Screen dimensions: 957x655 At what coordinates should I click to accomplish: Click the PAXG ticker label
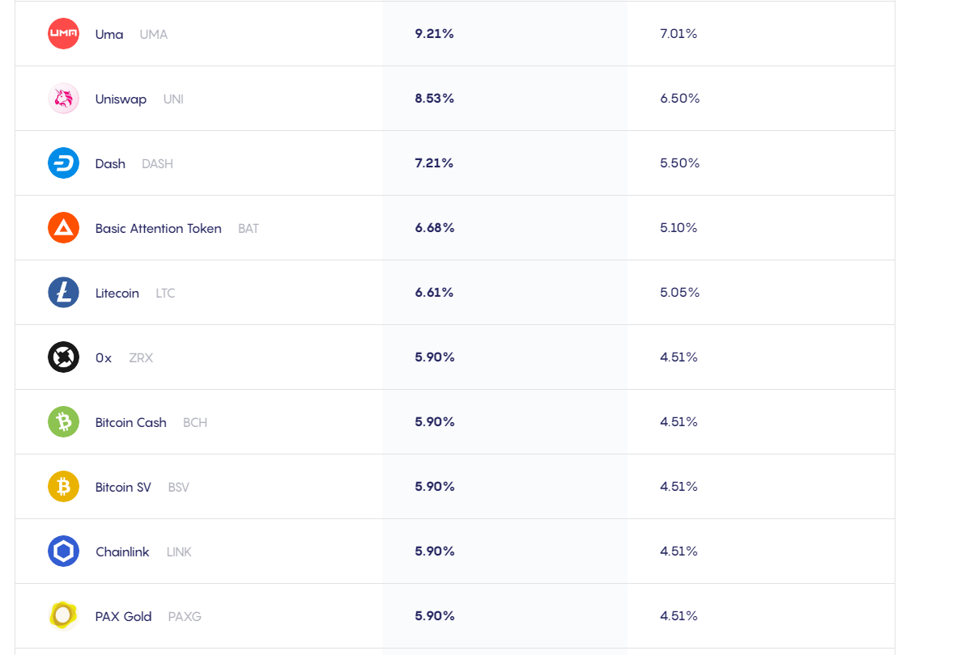point(185,617)
